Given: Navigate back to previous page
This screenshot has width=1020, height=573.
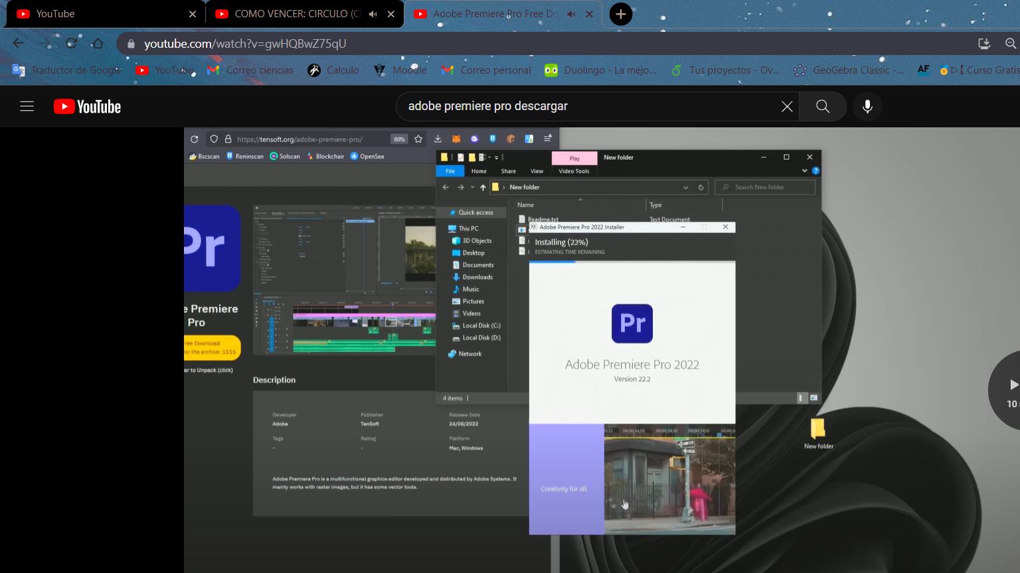Looking at the screenshot, I should (18, 44).
